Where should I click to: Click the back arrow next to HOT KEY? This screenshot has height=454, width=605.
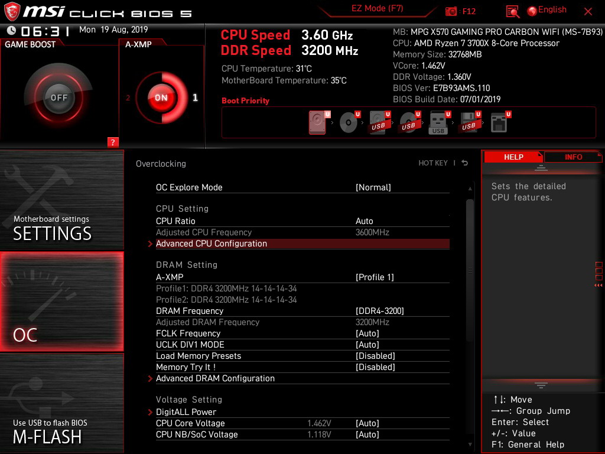(x=465, y=163)
